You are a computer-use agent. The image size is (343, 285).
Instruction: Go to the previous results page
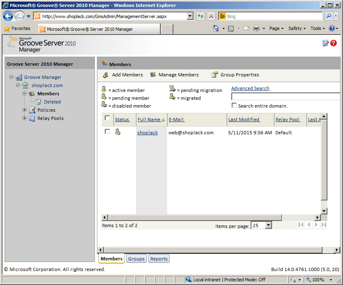click(308, 225)
